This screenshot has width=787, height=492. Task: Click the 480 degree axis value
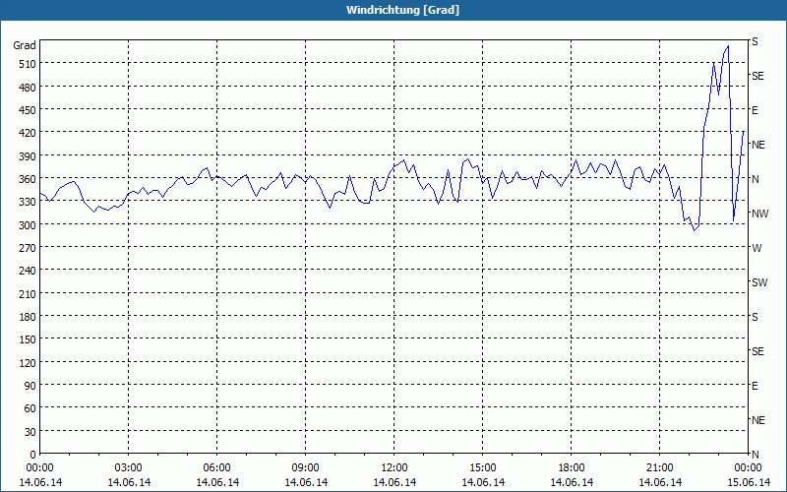(x=28, y=88)
